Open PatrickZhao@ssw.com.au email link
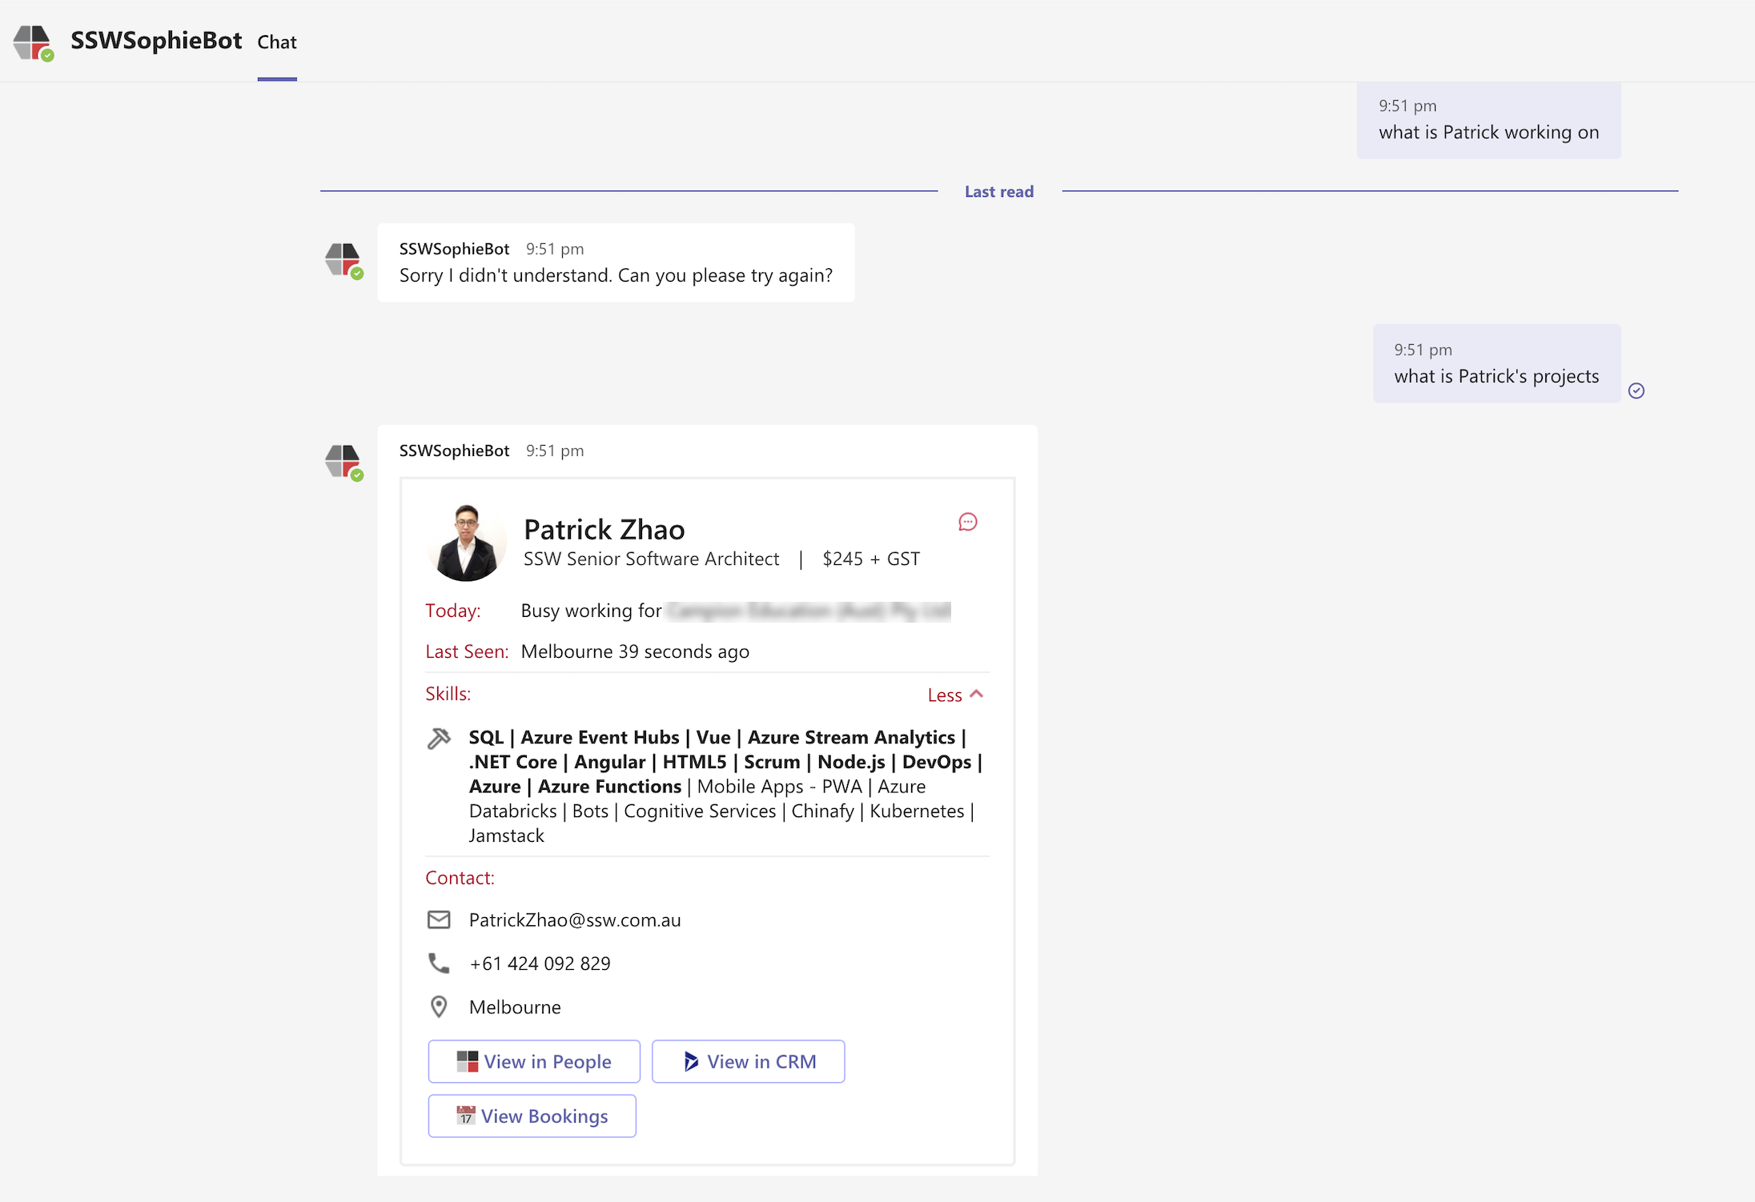Screen dimensions: 1755x1202 tap(575, 920)
